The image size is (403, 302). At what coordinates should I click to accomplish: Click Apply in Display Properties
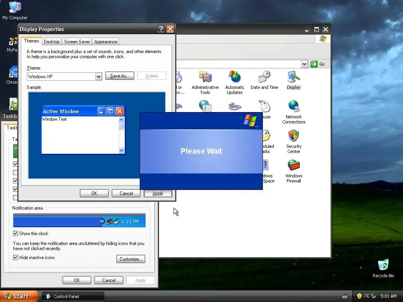158,193
